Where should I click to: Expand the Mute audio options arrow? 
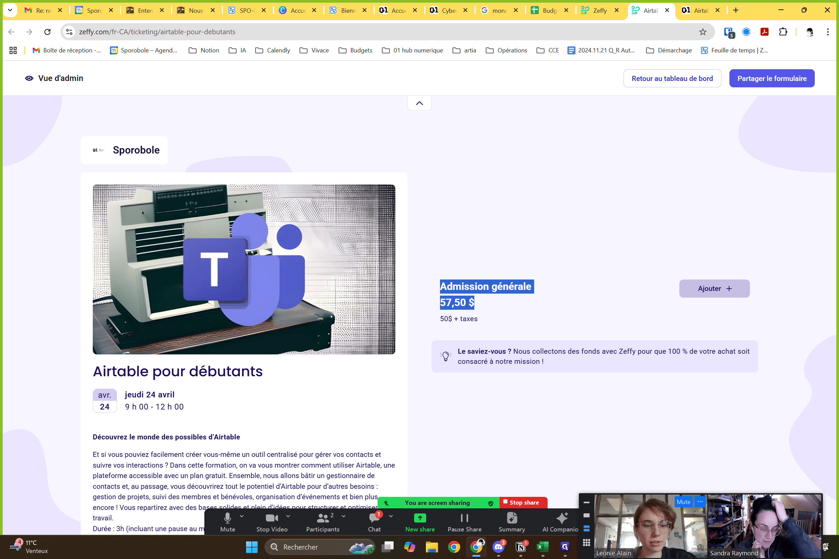[242, 516]
